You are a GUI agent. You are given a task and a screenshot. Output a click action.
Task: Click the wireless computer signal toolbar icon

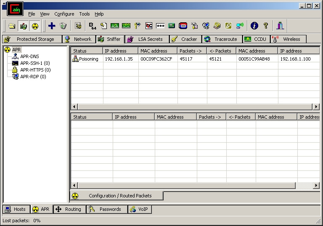click(x=240, y=26)
